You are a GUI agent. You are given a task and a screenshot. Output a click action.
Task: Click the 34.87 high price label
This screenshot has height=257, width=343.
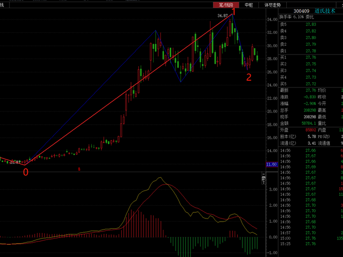(x=222, y=16)
